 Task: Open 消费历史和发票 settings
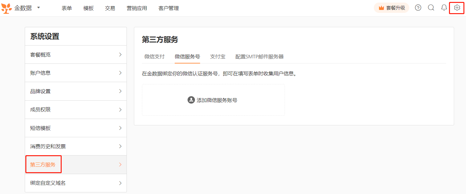pyautogui.click(x=76, y=146)
